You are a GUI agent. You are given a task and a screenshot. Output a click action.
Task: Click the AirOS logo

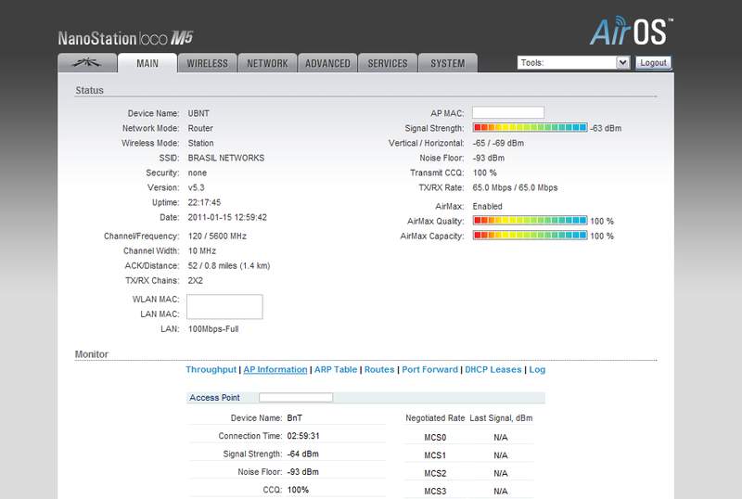(632, 32)
